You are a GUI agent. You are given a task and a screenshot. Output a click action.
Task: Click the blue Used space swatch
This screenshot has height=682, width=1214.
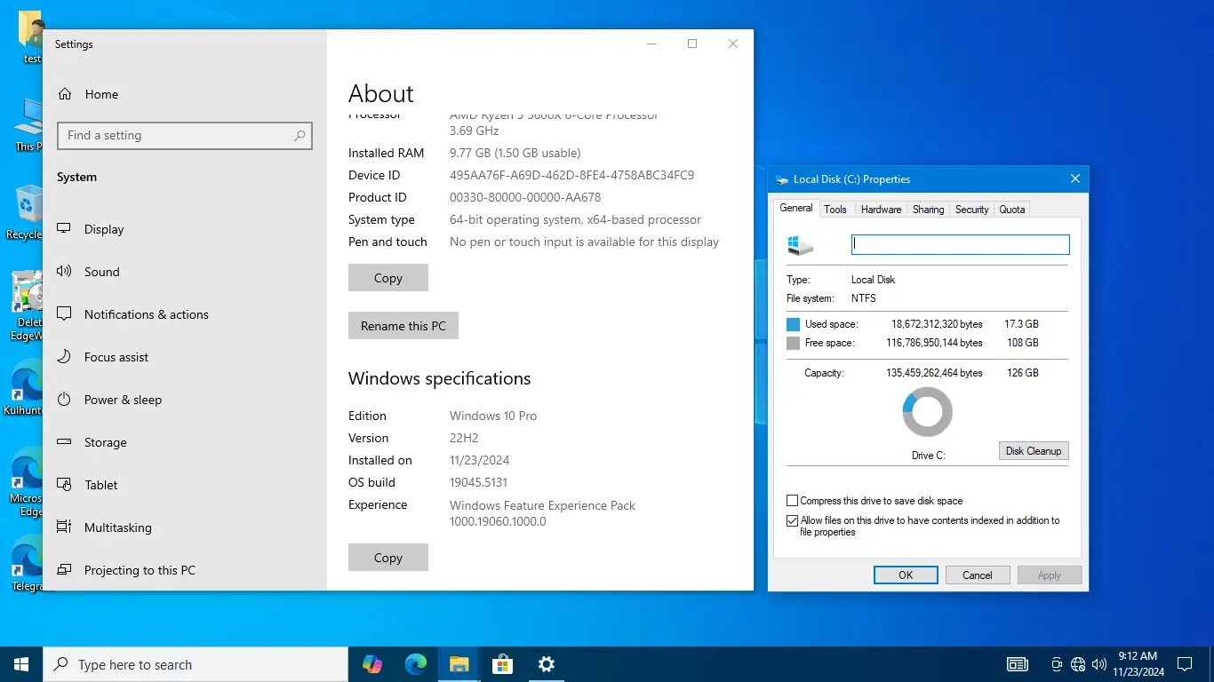pos(794,325)
